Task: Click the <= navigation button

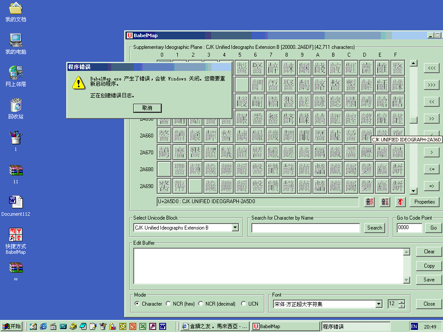Action: tap(432, 169)
